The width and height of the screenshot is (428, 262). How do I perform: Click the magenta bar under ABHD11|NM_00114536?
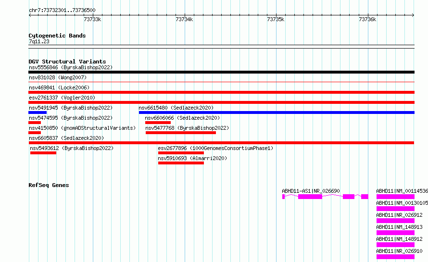pos(395,197)
